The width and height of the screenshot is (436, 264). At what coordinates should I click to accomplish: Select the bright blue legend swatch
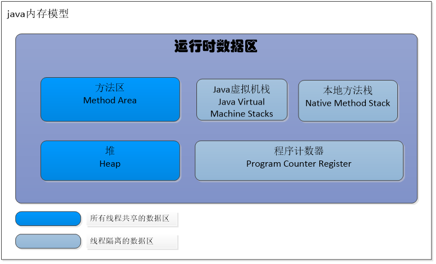click(x=48, y=219)
